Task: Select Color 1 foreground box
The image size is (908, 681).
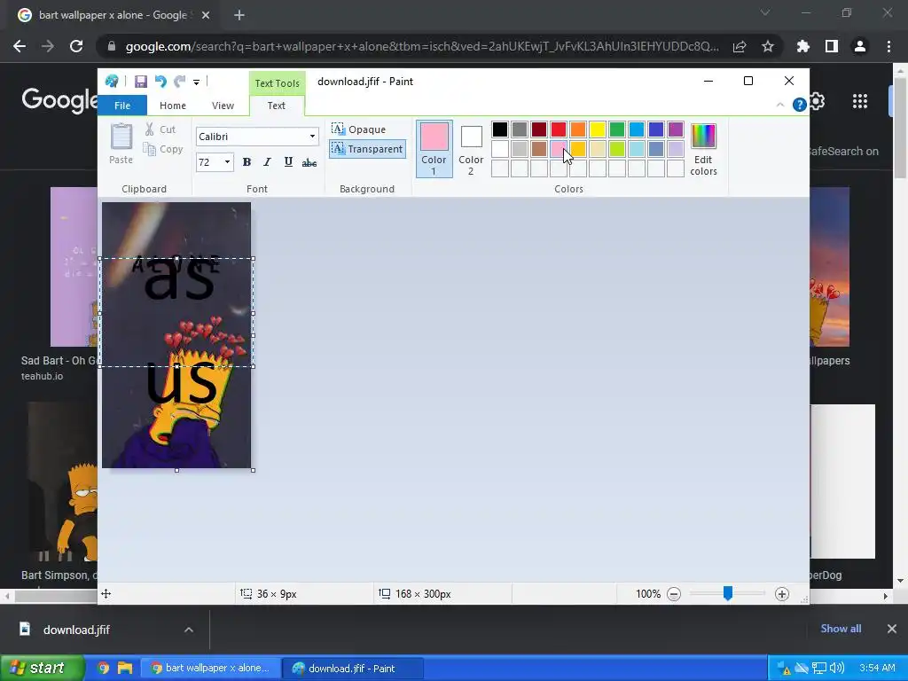Action: (x=434, y=149)
